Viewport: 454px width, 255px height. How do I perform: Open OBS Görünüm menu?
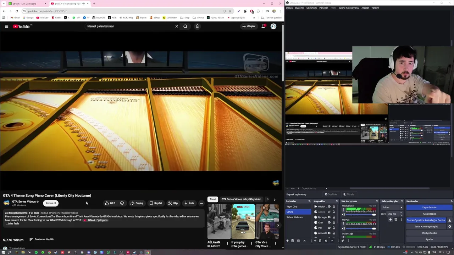311,8
